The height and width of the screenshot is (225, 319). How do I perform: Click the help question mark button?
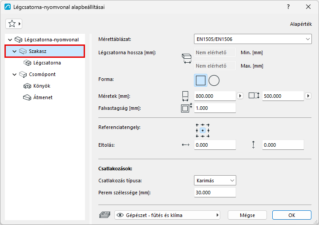tap(288, 7)
